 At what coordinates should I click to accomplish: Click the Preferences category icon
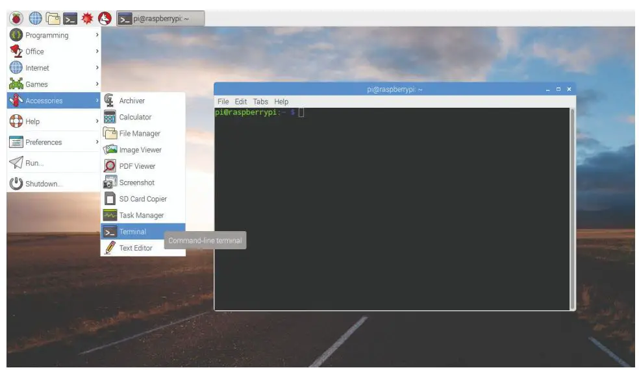click(16, 142)
